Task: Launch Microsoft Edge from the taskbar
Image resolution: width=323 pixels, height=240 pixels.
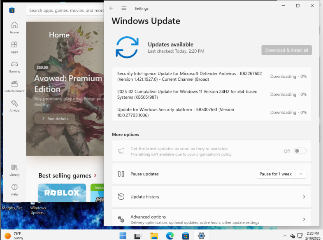Action: click(x=170, y=235)
